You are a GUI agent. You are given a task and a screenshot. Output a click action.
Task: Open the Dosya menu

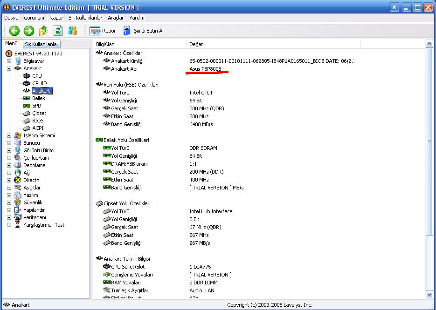(11, 18)
